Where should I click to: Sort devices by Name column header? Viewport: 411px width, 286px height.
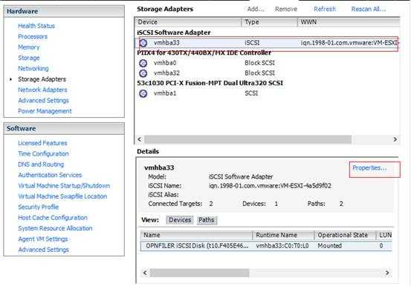point(197,236)
